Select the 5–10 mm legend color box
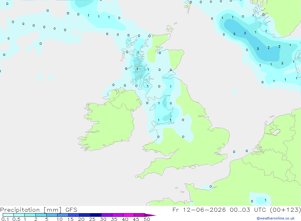The image size is (301, 221). pos(52,215)
